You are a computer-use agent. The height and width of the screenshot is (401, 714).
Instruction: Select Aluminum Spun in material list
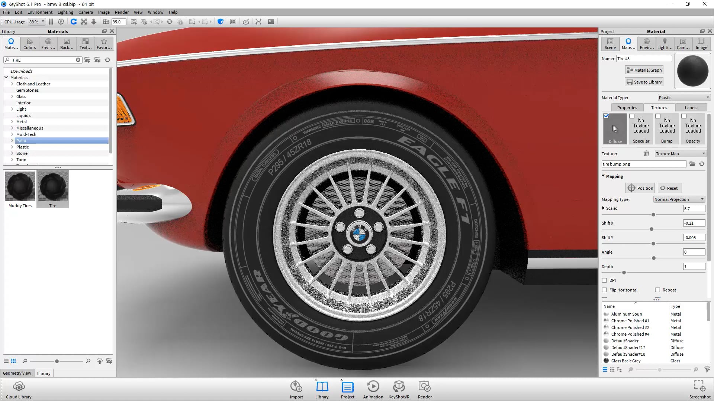pos(626,314)
